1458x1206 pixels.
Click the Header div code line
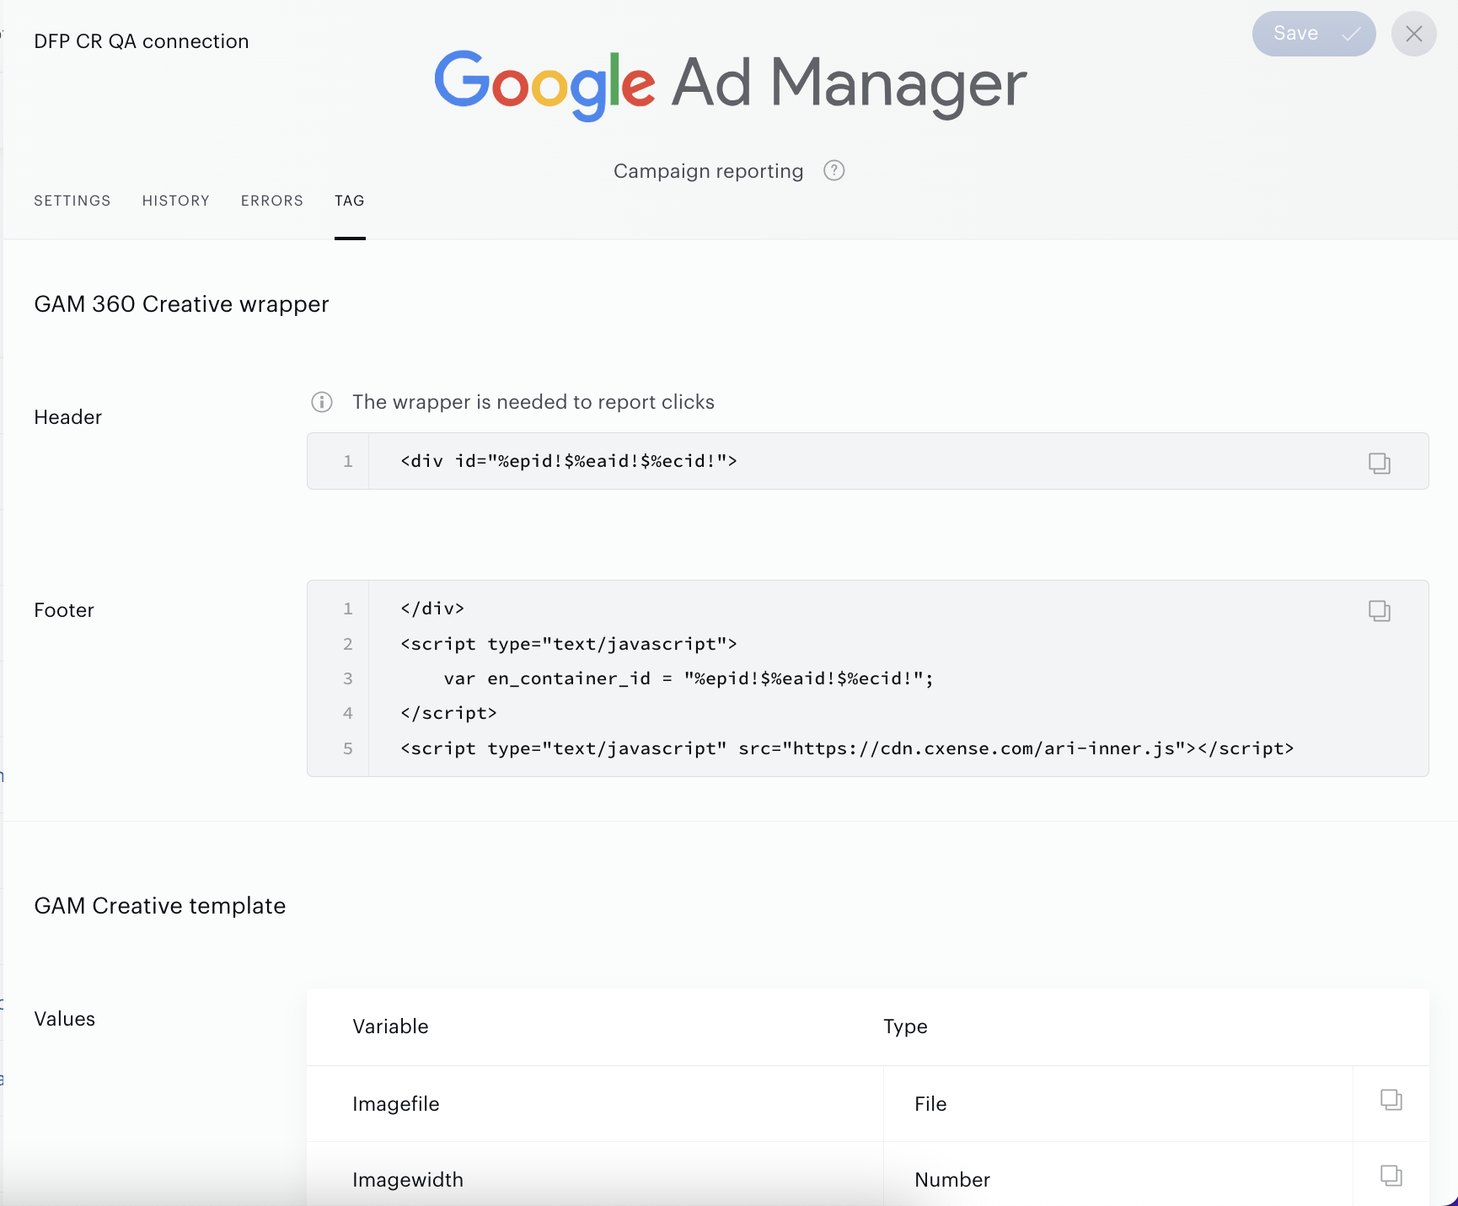pos(569,461)
